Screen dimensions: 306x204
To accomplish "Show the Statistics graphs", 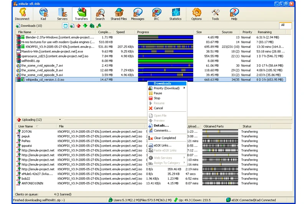I will [x=175, y=14].
